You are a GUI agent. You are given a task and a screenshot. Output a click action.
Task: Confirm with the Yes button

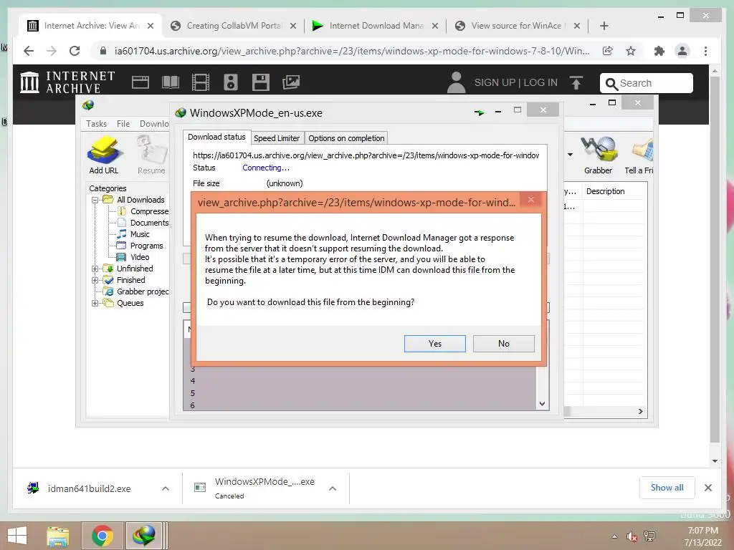tap(434, 344)
